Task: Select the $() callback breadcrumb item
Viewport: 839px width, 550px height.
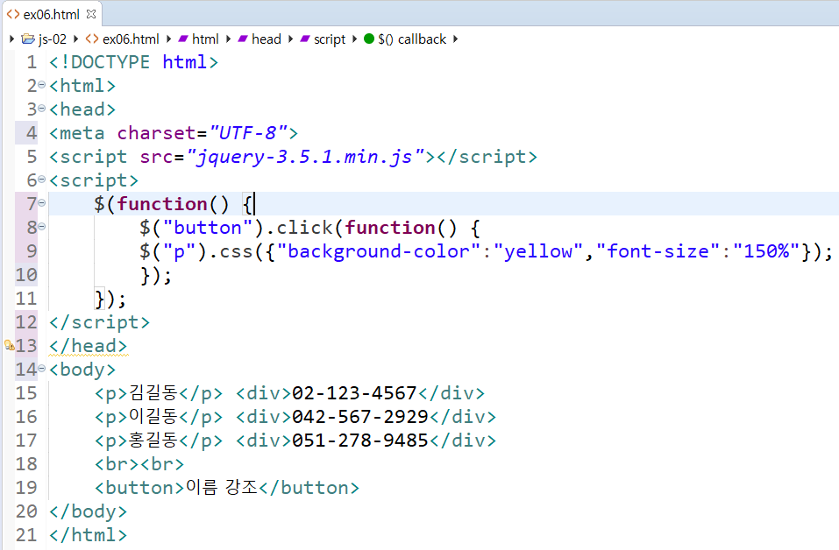Action: [x=412, y=39]
